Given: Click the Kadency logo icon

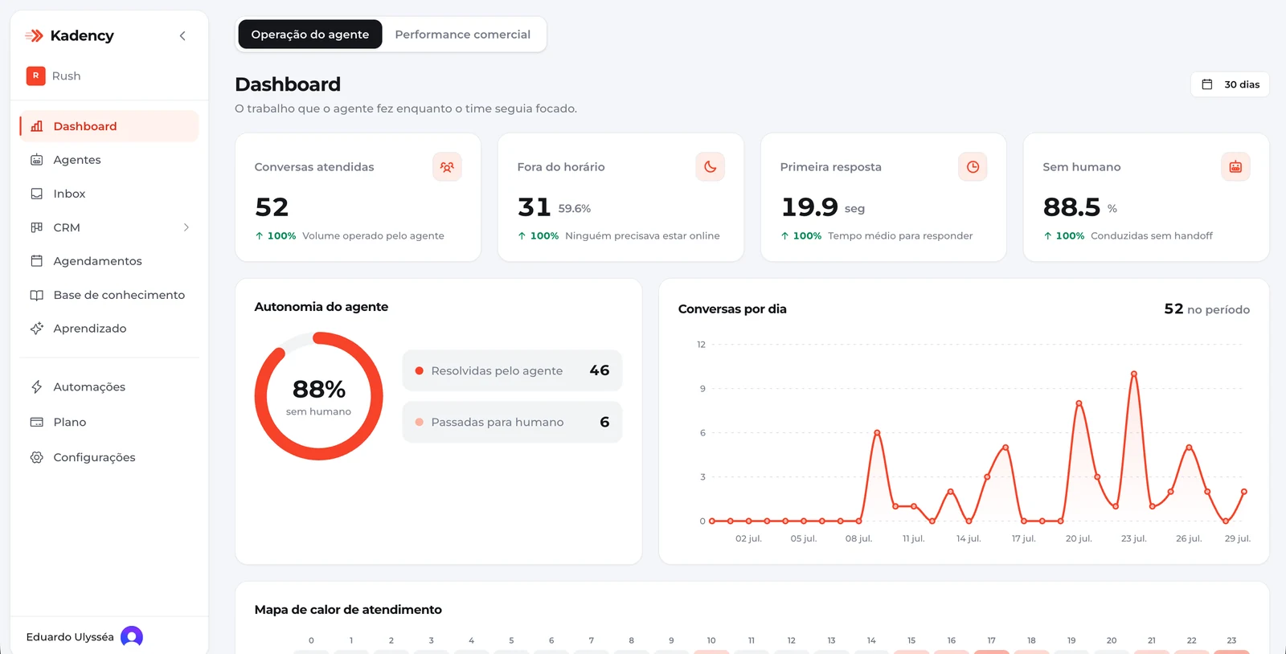Looking at the screenshot, I should [34, 35].
